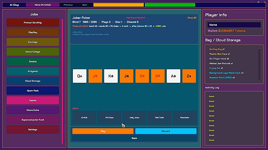Click the +15 Chips joker slot
This screenshot has width=268, height=150.
pyautogui.click(x=109, y=118)
